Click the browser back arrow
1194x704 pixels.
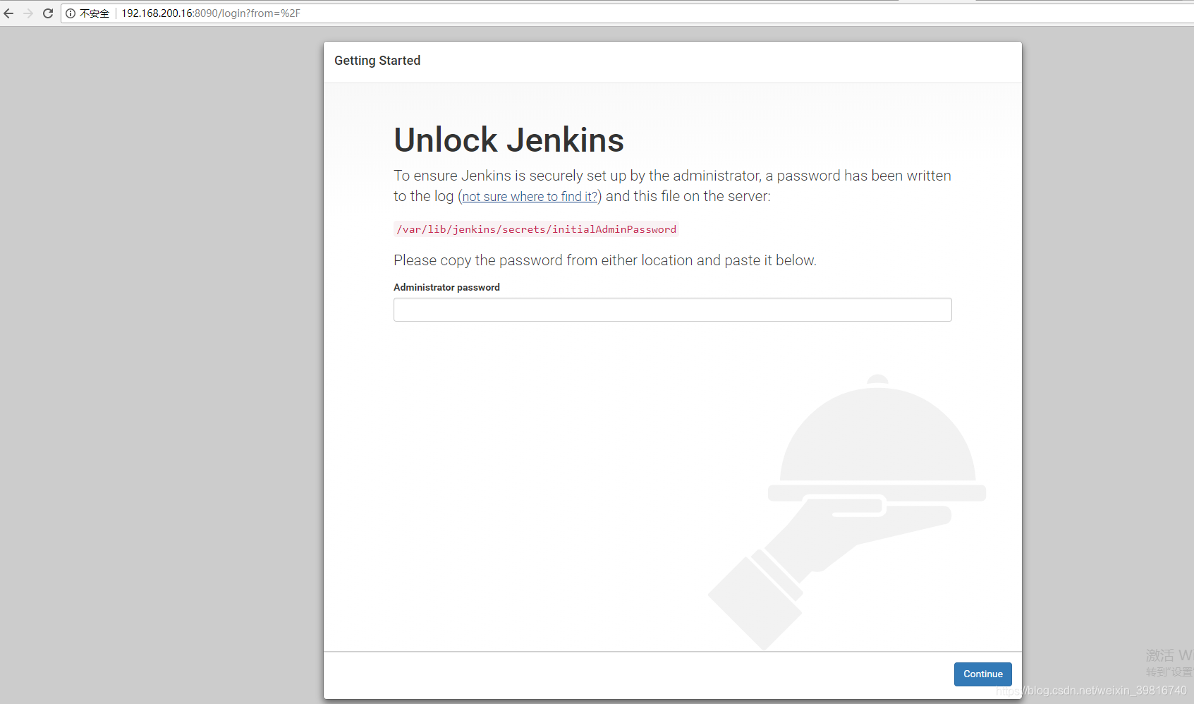(x=8, y=13)
